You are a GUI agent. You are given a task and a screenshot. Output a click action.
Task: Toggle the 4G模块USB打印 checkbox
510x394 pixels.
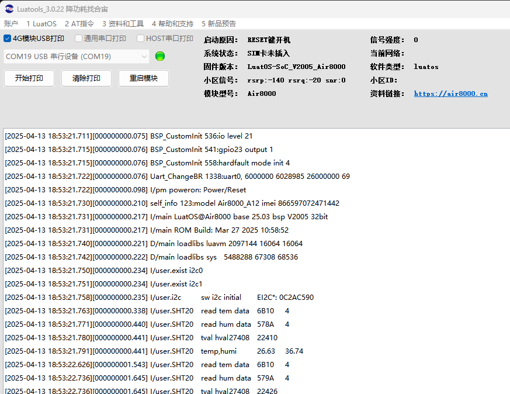(x=7, y=39)
